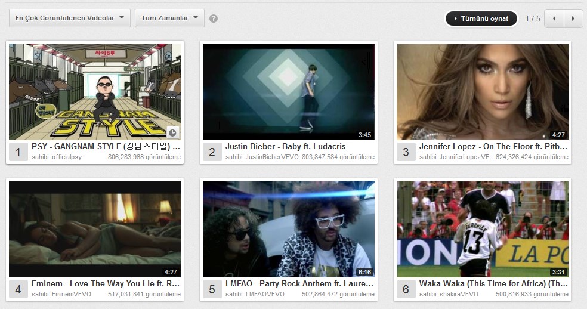The width and height of the screenshot is (587, 309).
Task: Click the 806,283,968 görüntüleme count
Action: pyautogui.click(x=144, y=157)
